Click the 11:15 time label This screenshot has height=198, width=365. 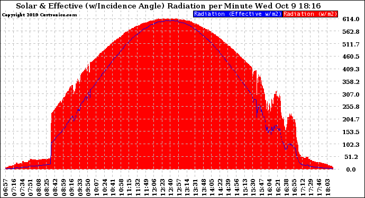click(130, 187)
